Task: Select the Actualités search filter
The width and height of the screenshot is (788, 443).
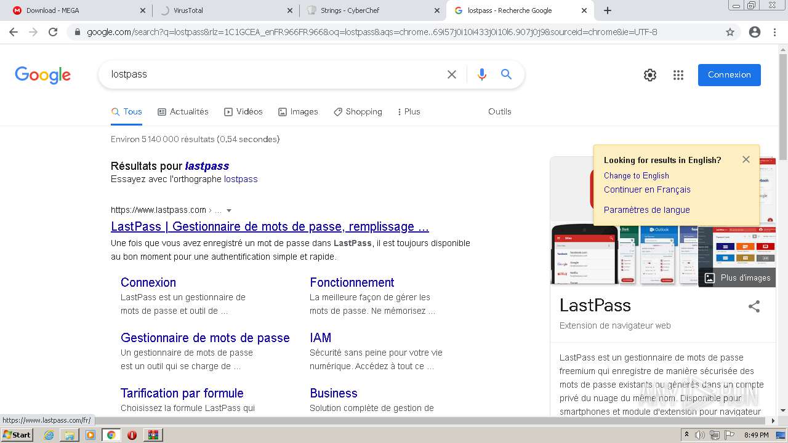Action: pos(183,111)
